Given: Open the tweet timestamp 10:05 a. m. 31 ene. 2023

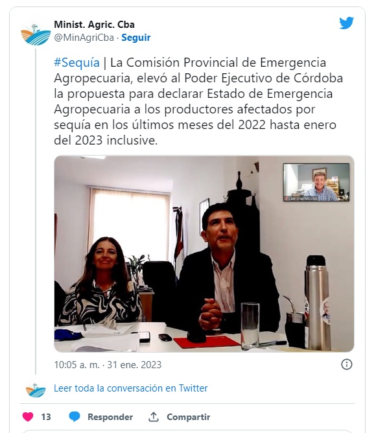Looking at the screenshot, I should pos(108,365).
